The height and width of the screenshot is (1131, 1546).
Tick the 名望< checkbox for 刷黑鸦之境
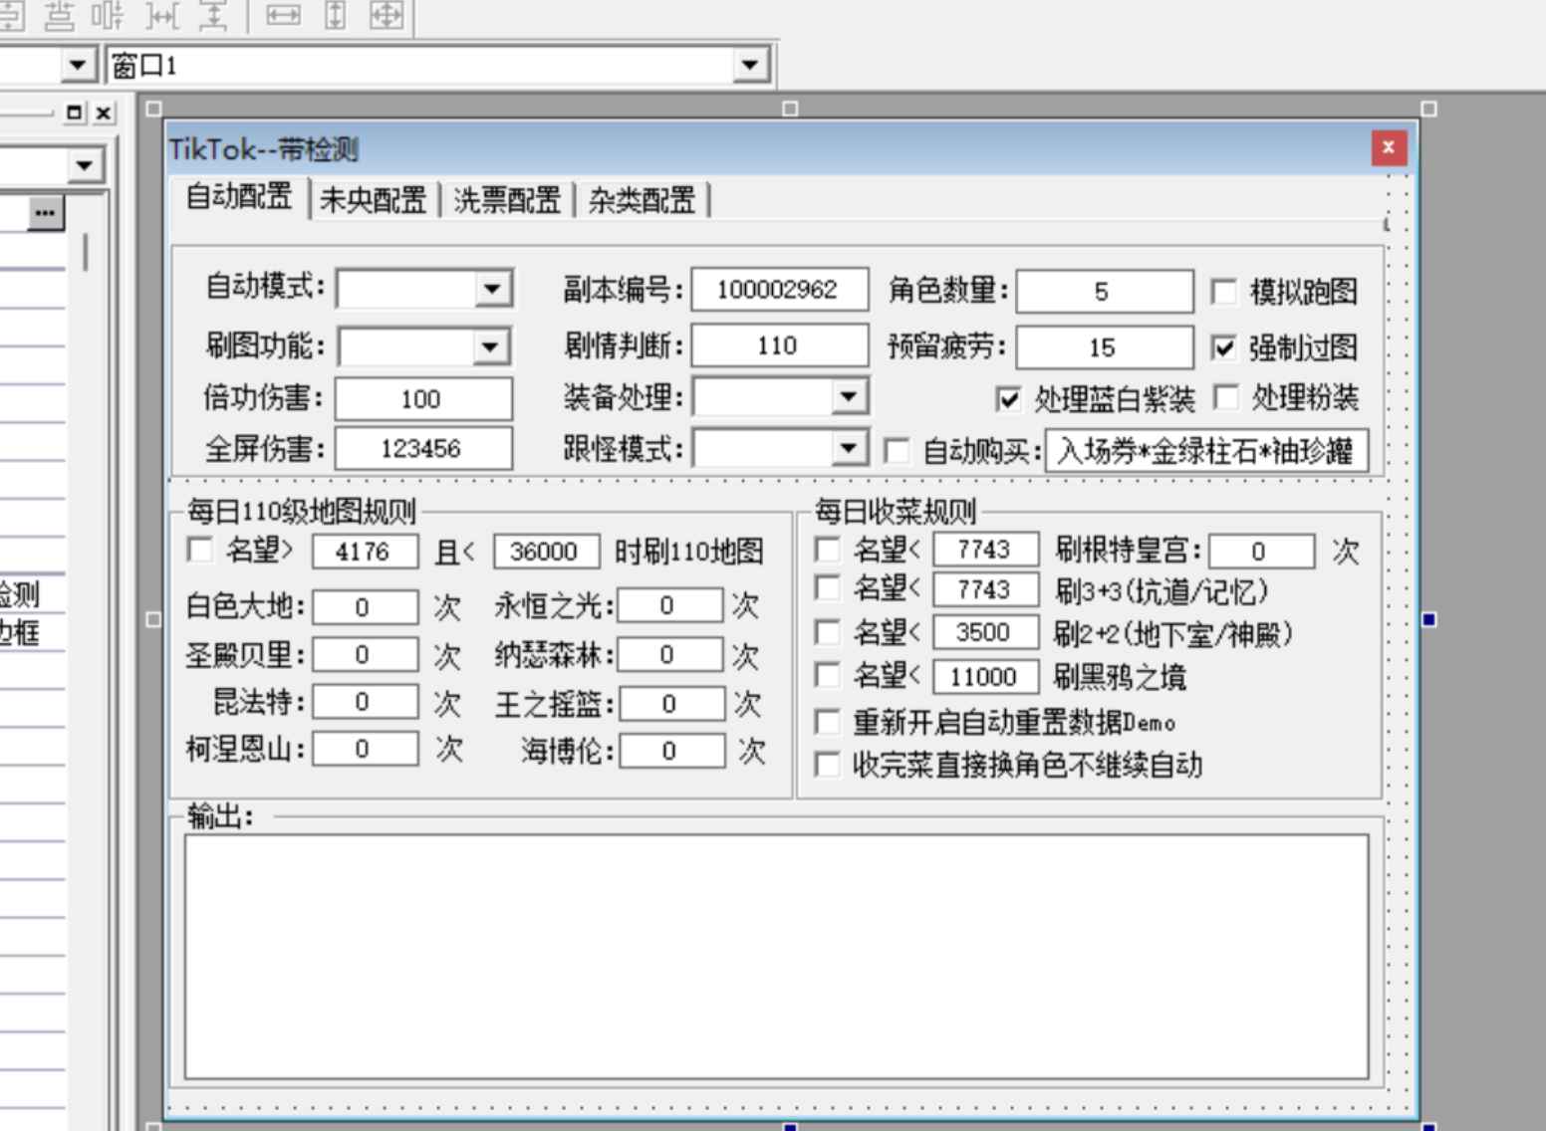coord(827,675)
